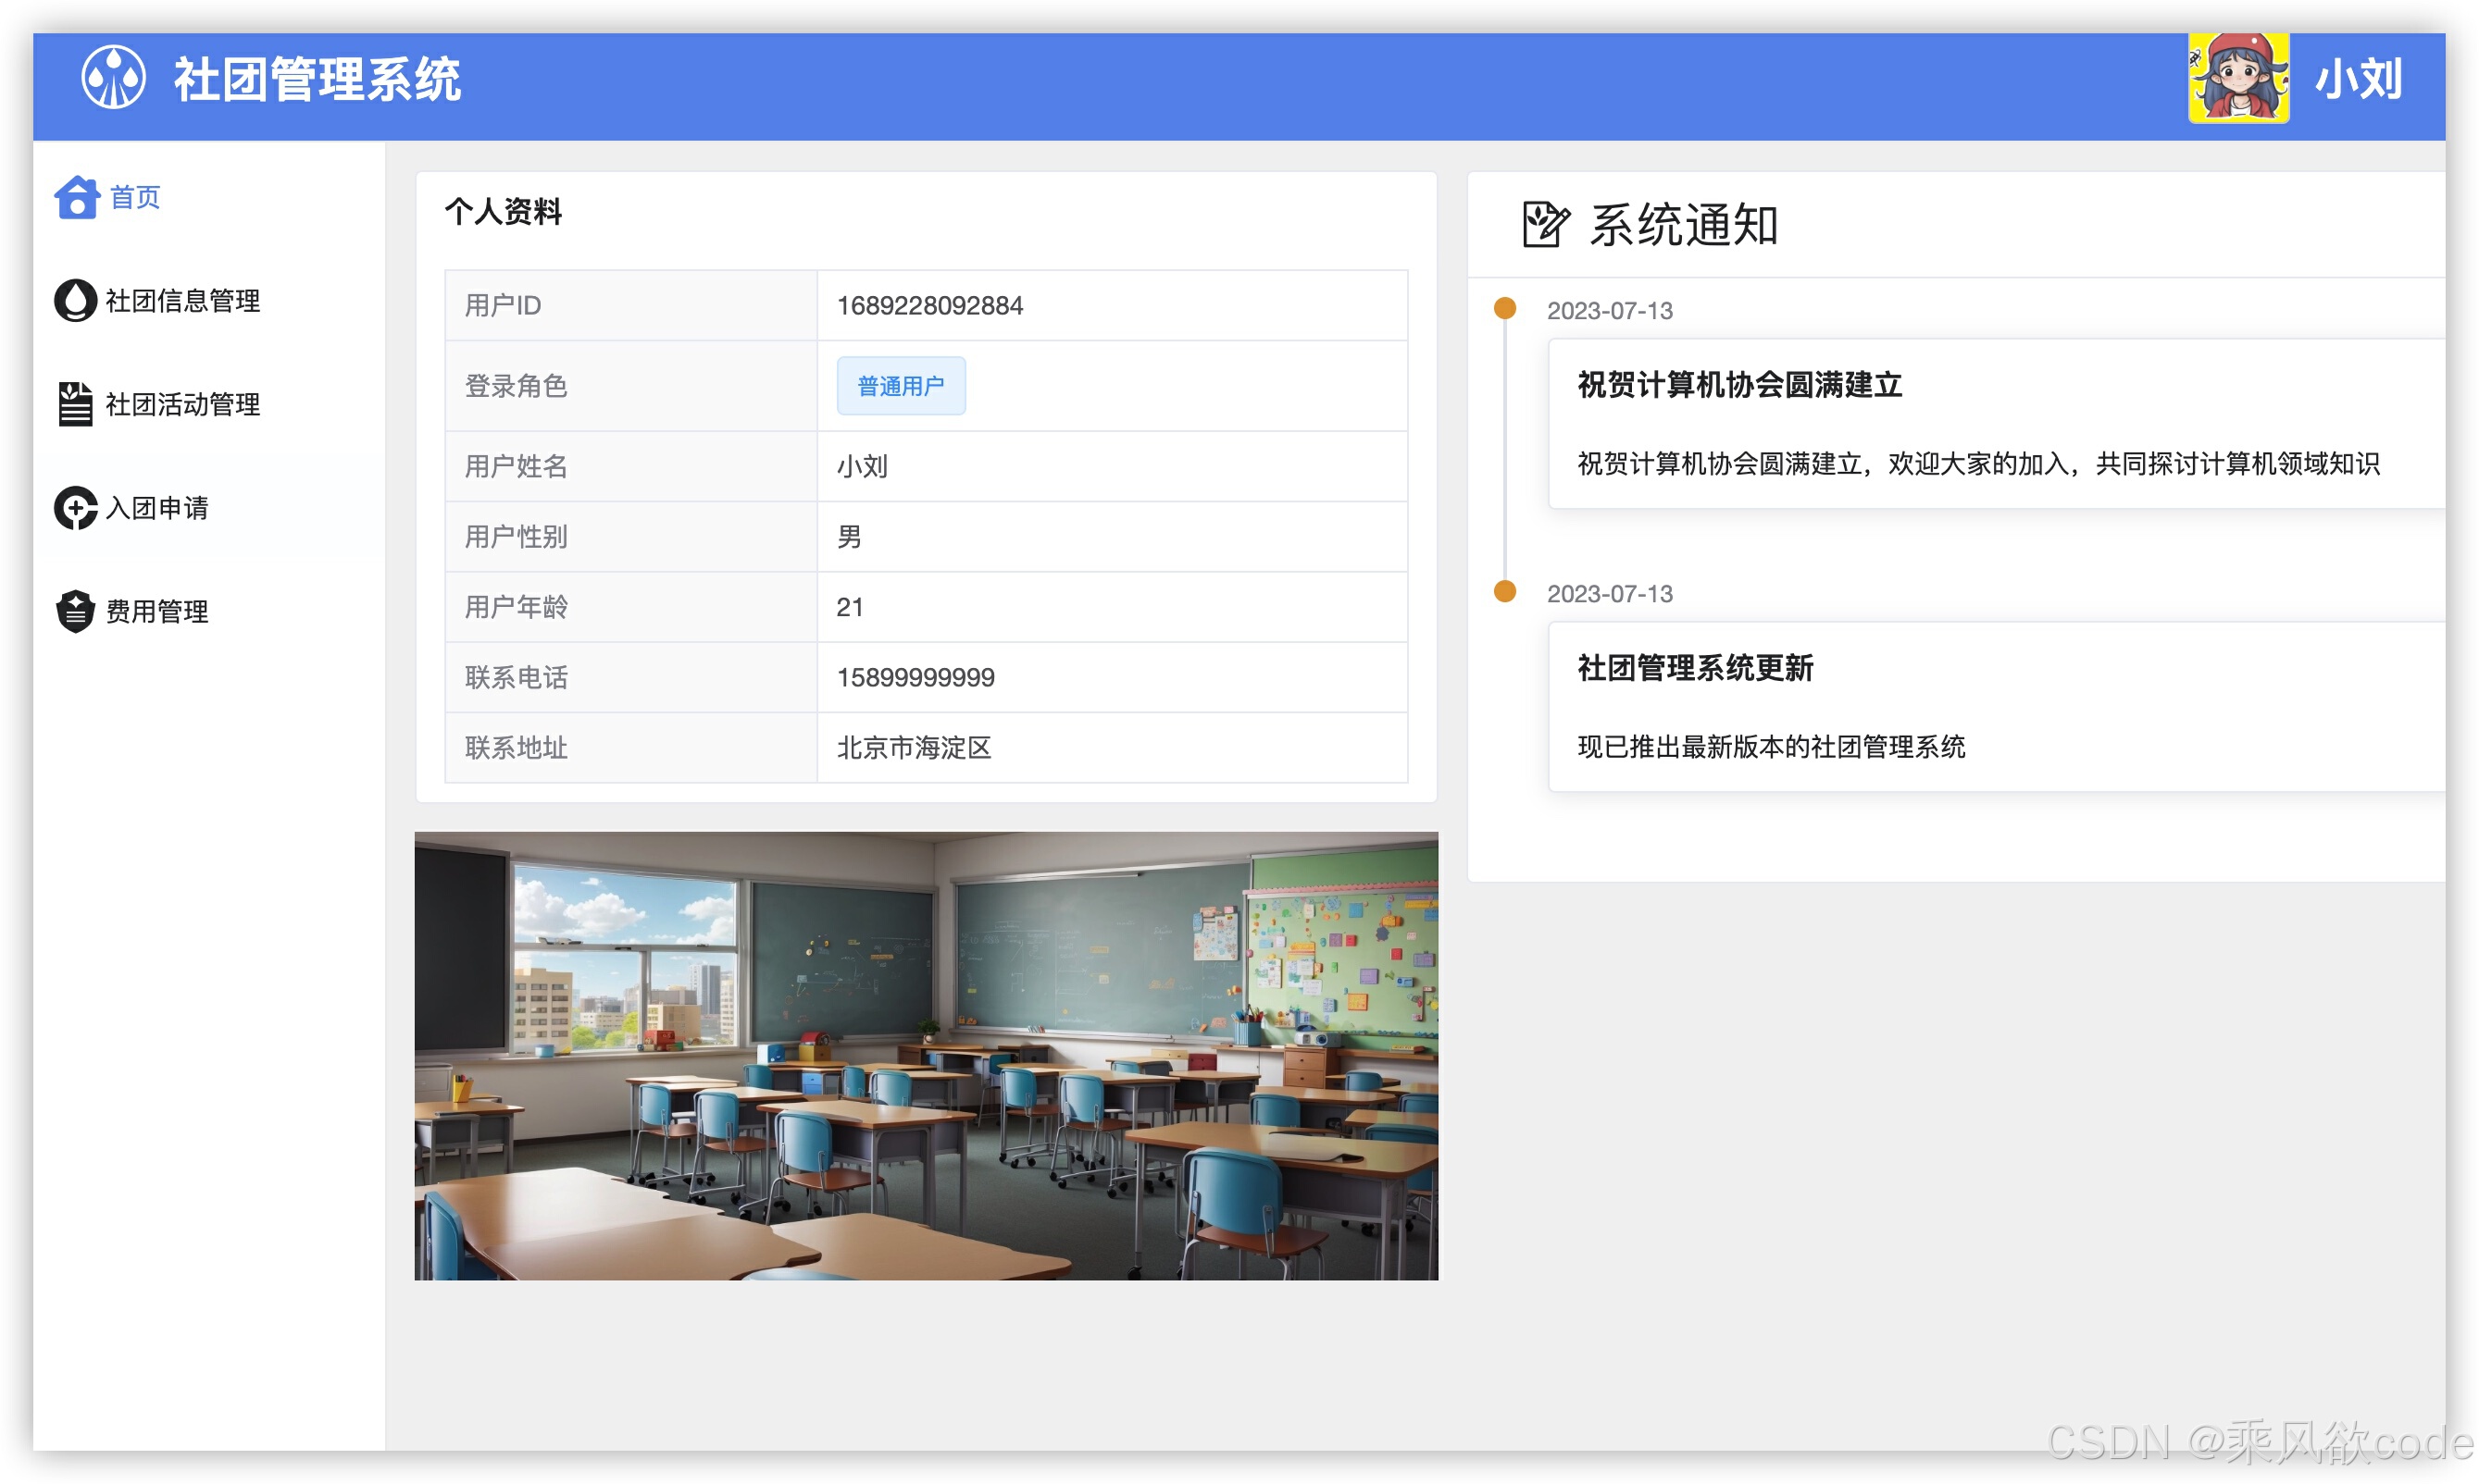The width and height of the screenshot is (2479, 1484).
Task: Navigate to 首页 in the sidebar
Action: point(135,197)
